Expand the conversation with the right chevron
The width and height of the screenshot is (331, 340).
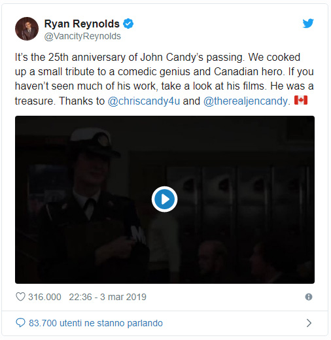pyautogui.click(x=309, y=323)
